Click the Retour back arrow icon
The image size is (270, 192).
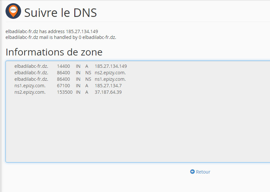point(192,172)
